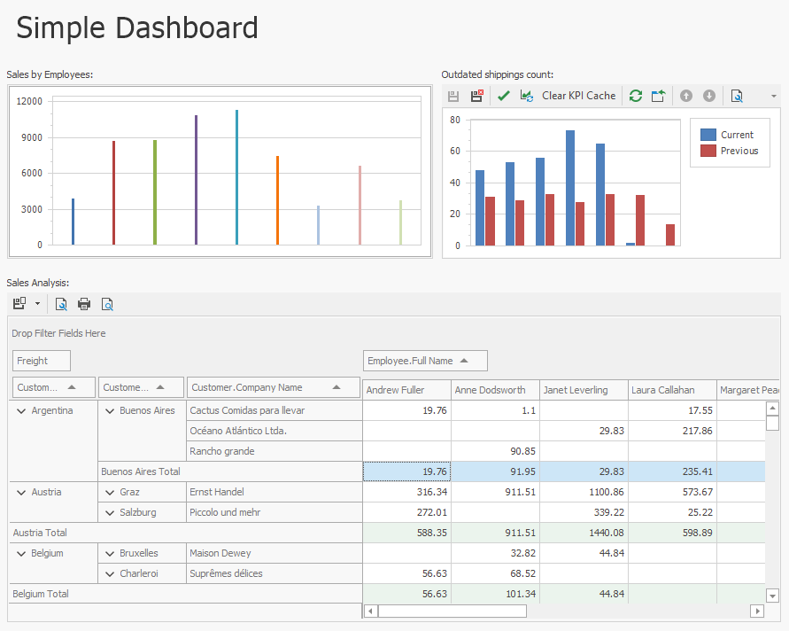The height and width of the screenshot is (631, 789).
Task: Click the cell with value 1100.86
Action: (x=584, y=492)
